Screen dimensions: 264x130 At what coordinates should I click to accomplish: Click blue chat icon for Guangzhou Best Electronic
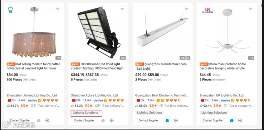coord(167,120)
